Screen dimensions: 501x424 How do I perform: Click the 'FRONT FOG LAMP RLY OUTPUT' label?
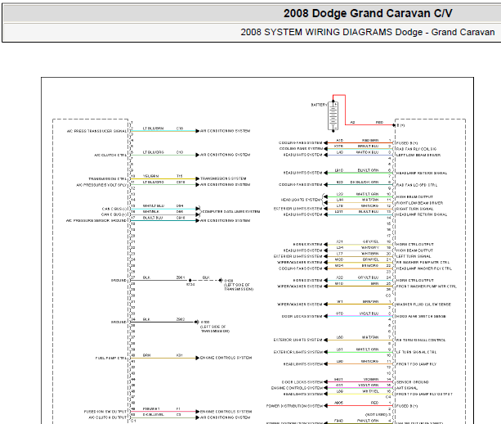(424, 395)
